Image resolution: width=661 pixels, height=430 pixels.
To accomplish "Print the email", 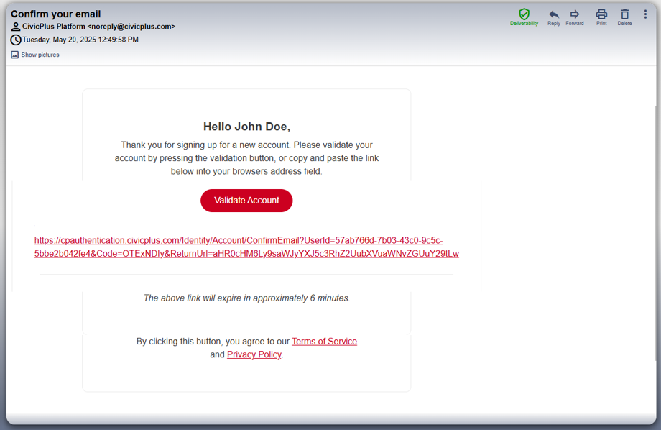I will 601,17.
